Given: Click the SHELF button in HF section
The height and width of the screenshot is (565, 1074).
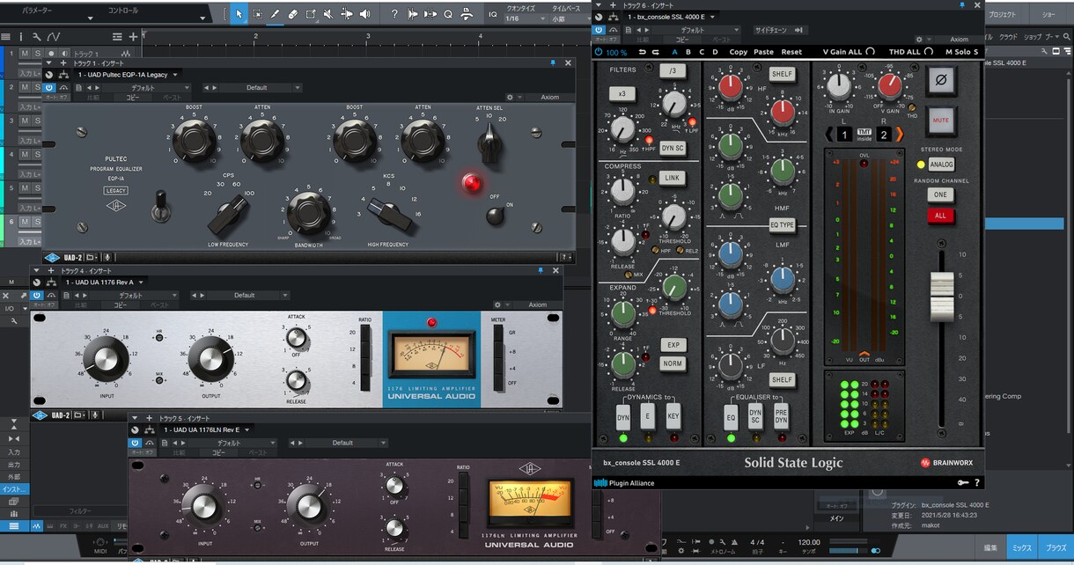Looking at the screenshot, I should click(782, 75).
